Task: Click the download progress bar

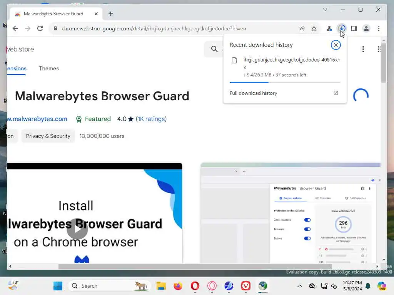Action: (285, 82)
